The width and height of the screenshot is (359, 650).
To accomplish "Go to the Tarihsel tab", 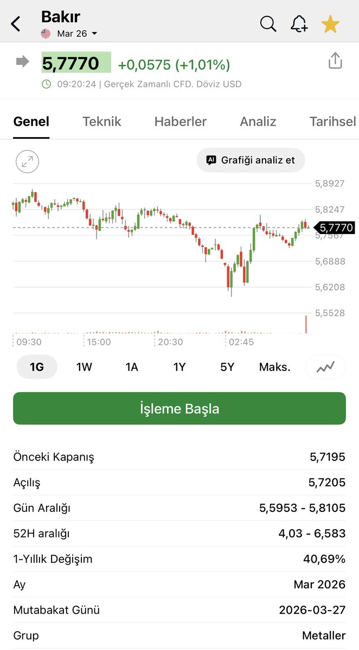I will tap(333, 121).
